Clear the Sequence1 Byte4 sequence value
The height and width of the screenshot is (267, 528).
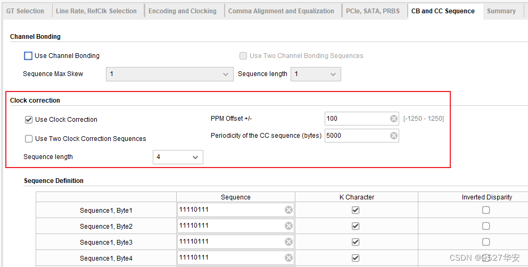click(288, 258)
